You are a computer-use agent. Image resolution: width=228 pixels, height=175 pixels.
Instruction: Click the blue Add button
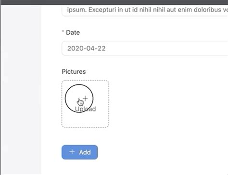click(80, 152)
